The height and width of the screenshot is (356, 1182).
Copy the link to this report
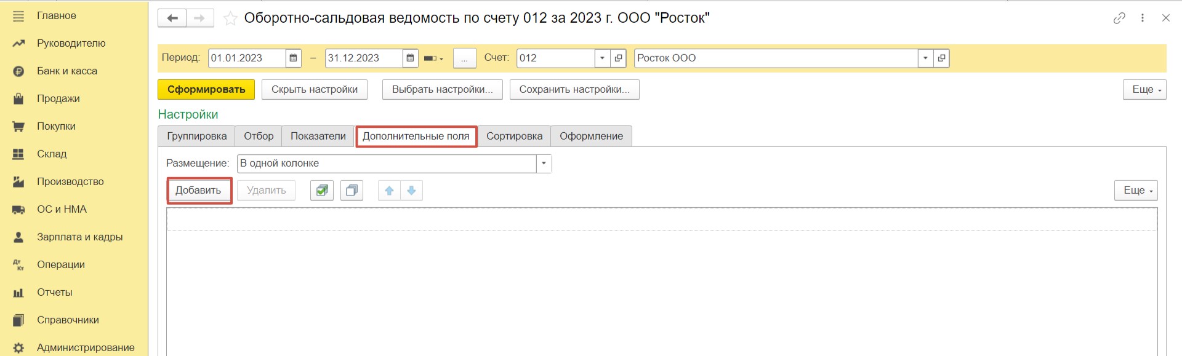[x=1119, y=18]
